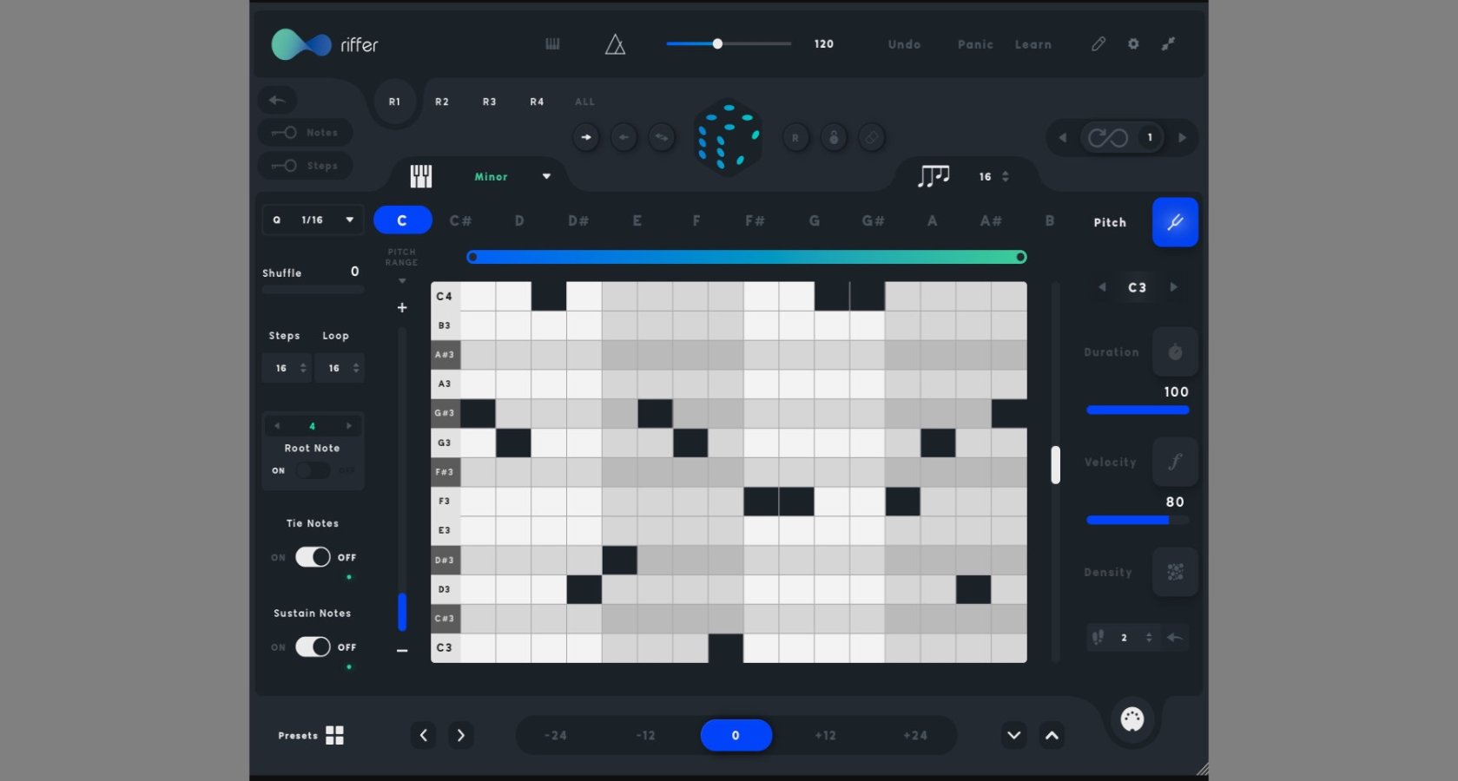The width and height of the screenshot is (1458, 781).
Task: Click the infinity loop icon
Action: click(1108, 138)
